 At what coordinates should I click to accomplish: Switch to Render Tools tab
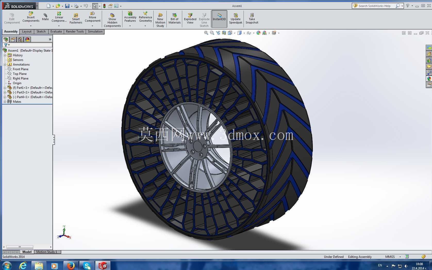click(75, 32)
